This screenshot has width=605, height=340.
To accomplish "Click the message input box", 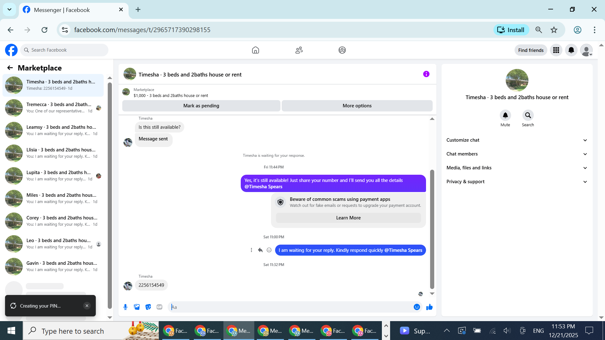I will [x=290, y=307].
